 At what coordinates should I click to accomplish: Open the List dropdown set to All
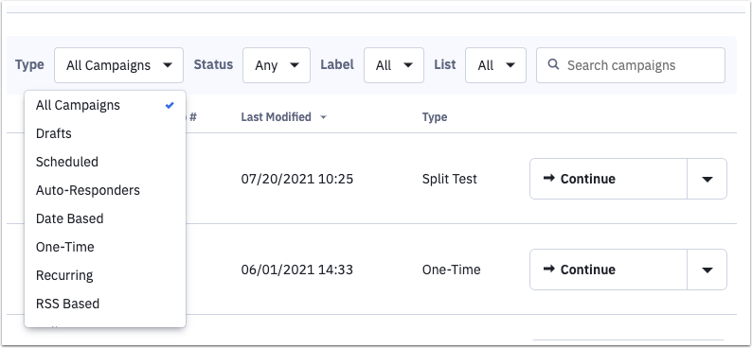[495, 65]
